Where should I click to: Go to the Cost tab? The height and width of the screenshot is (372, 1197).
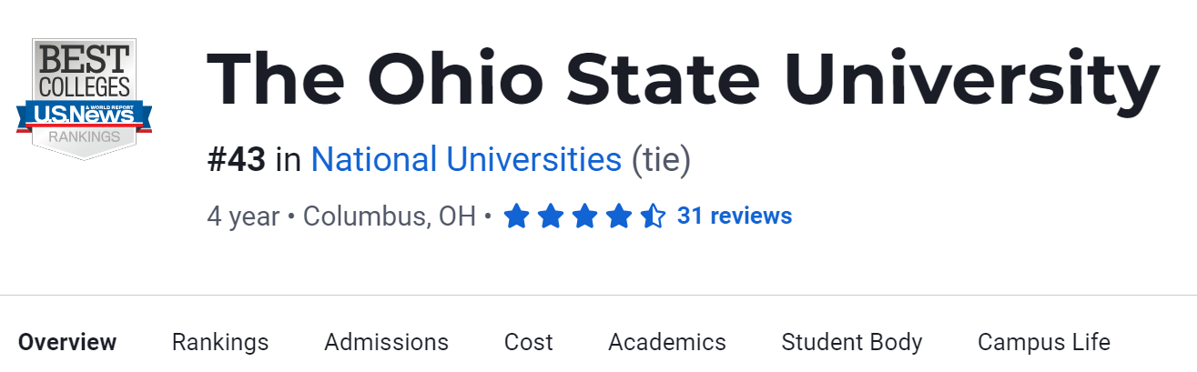[528, 342]
